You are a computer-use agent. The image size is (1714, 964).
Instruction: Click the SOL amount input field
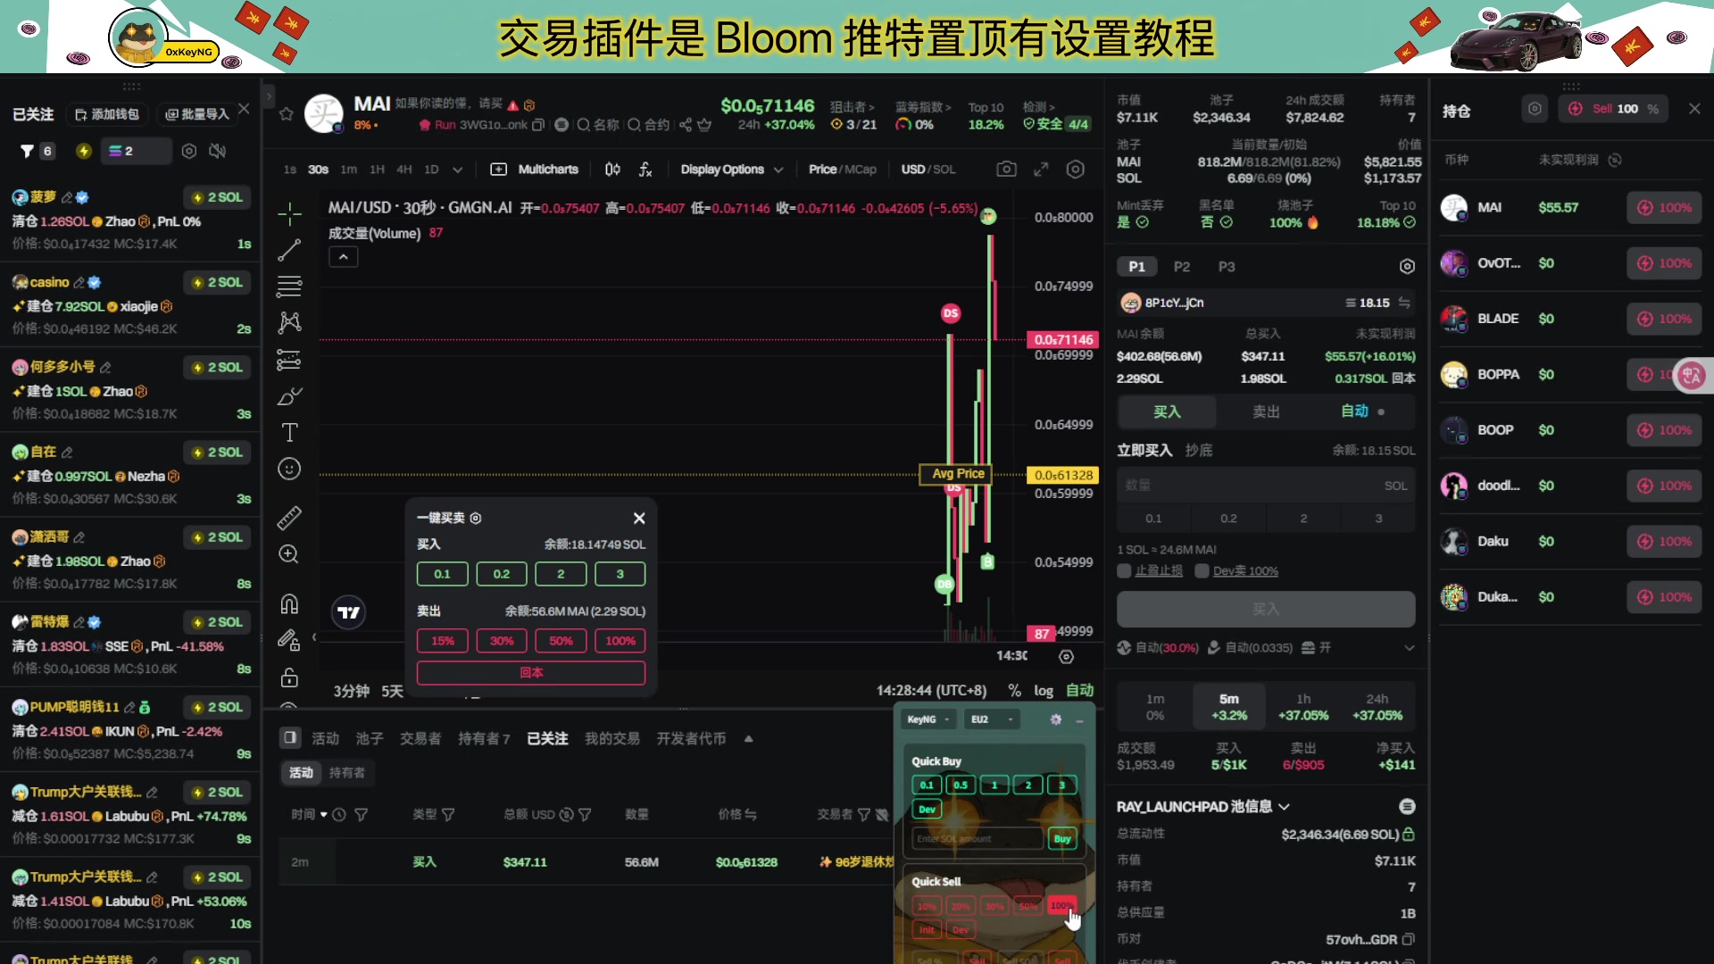point(1265,486)
